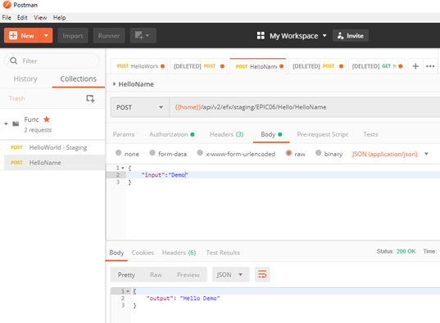Switch response view to Raw
The height and width of the screenshot is (323, 440).
(x=156, y=275)
